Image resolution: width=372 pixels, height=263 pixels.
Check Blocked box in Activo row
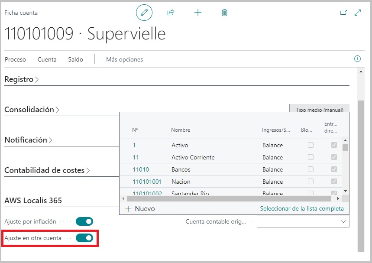pos(311,145)
